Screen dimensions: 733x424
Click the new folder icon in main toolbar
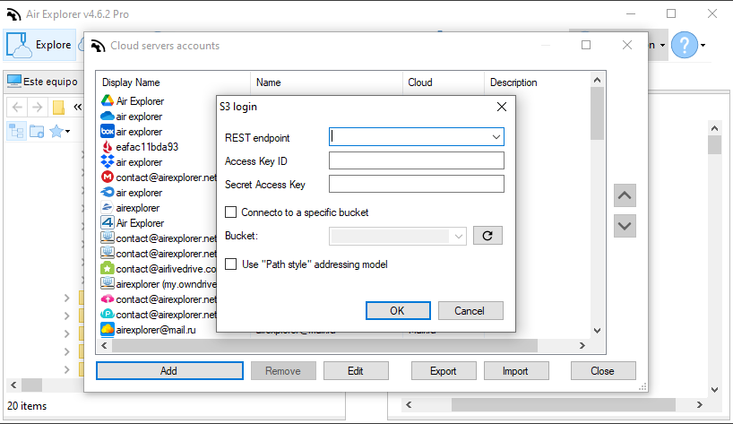tap(37, 132)
